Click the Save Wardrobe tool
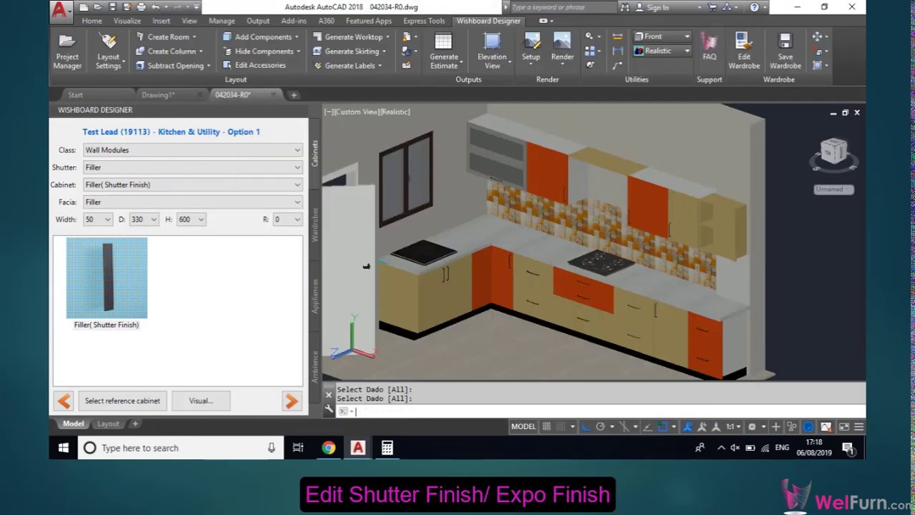This screenshot has height=515, width=915. click(786, 51)
